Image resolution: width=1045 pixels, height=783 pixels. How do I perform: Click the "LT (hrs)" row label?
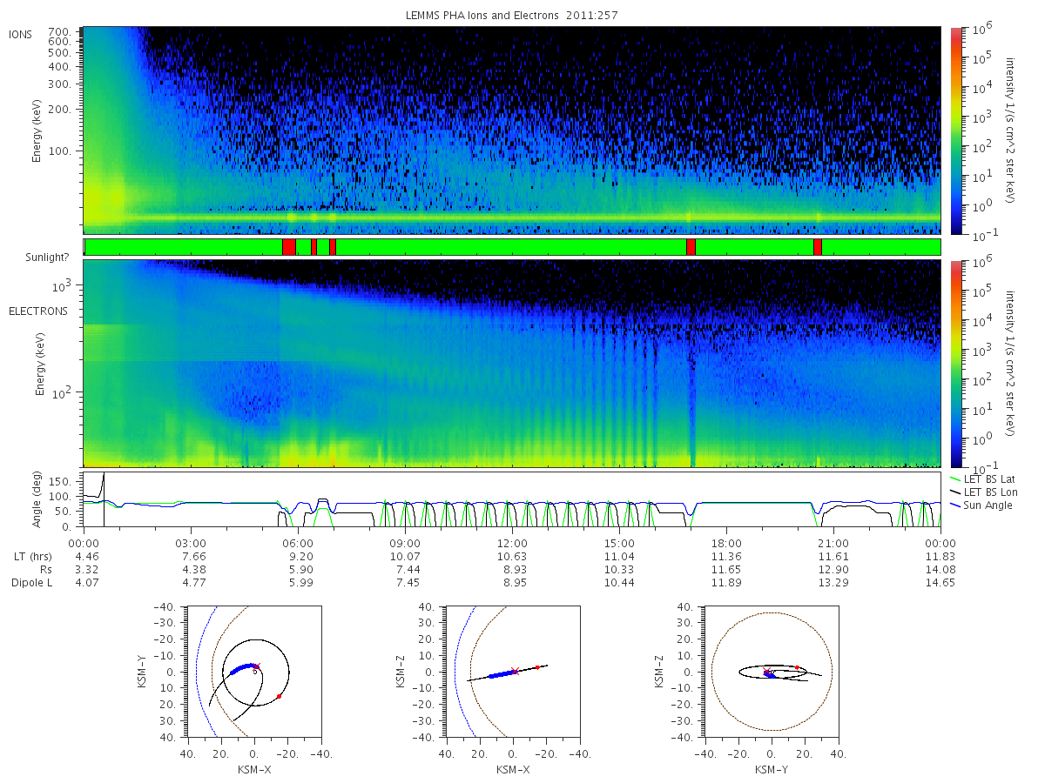tap(33, 557)
